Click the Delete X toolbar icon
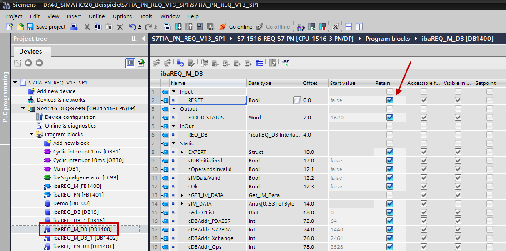The height and width of the screenshot is (251, 506). click(x=120, y=27)
